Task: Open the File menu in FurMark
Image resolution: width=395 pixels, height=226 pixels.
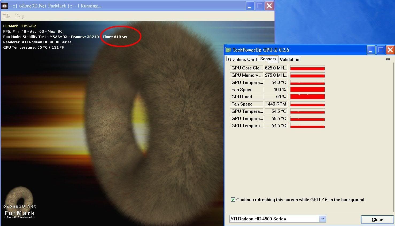Action: [7, 16]
